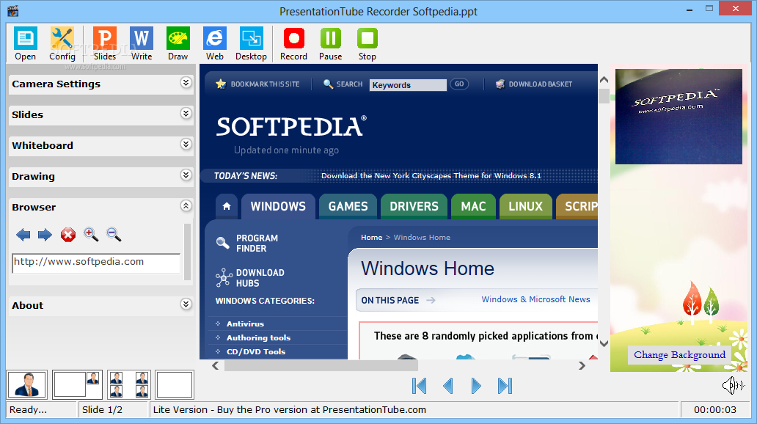
Task: Click the Softpedia home tab icon
Action: 227,206
